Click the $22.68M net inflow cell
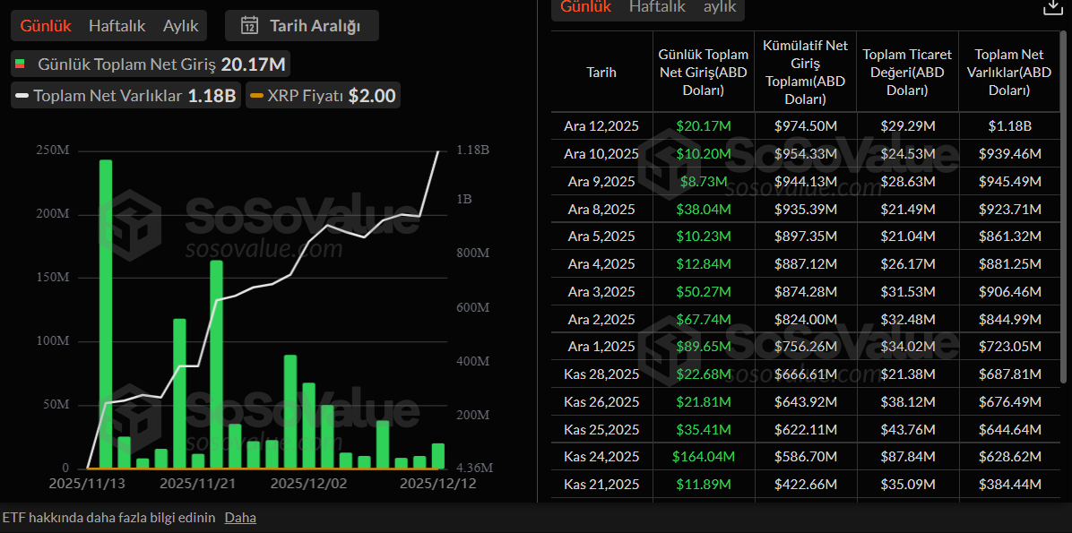This screenshot has width=1072, height=533. coord(704,374)
